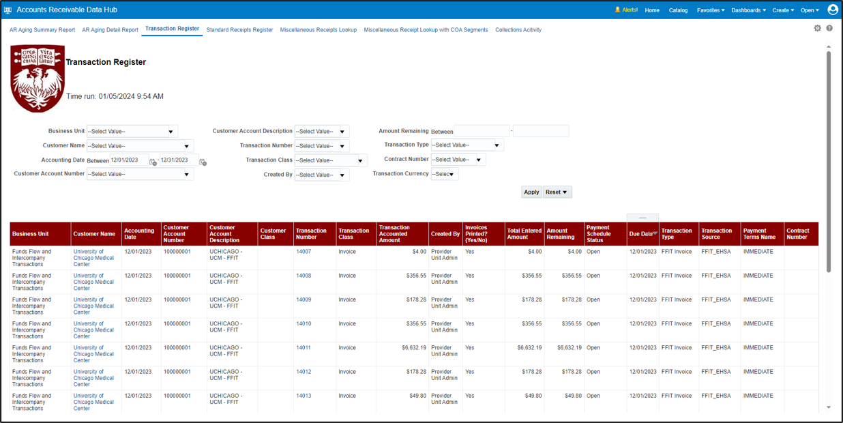Click the Accounts Receivable Data Hub app icon

pyautogui.click(x=9, y=10)
